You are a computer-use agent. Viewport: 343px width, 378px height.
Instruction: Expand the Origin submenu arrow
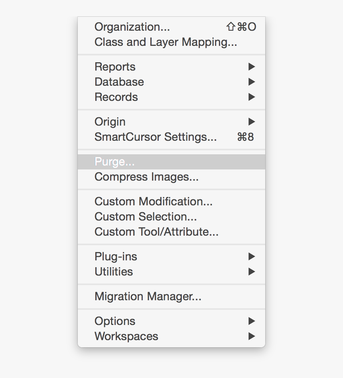(x=252, y=122)
